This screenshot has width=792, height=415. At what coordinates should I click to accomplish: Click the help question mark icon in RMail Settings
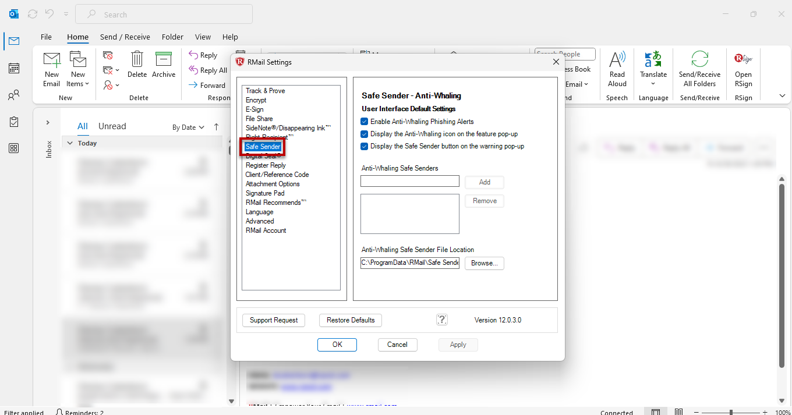coord(442,320)
